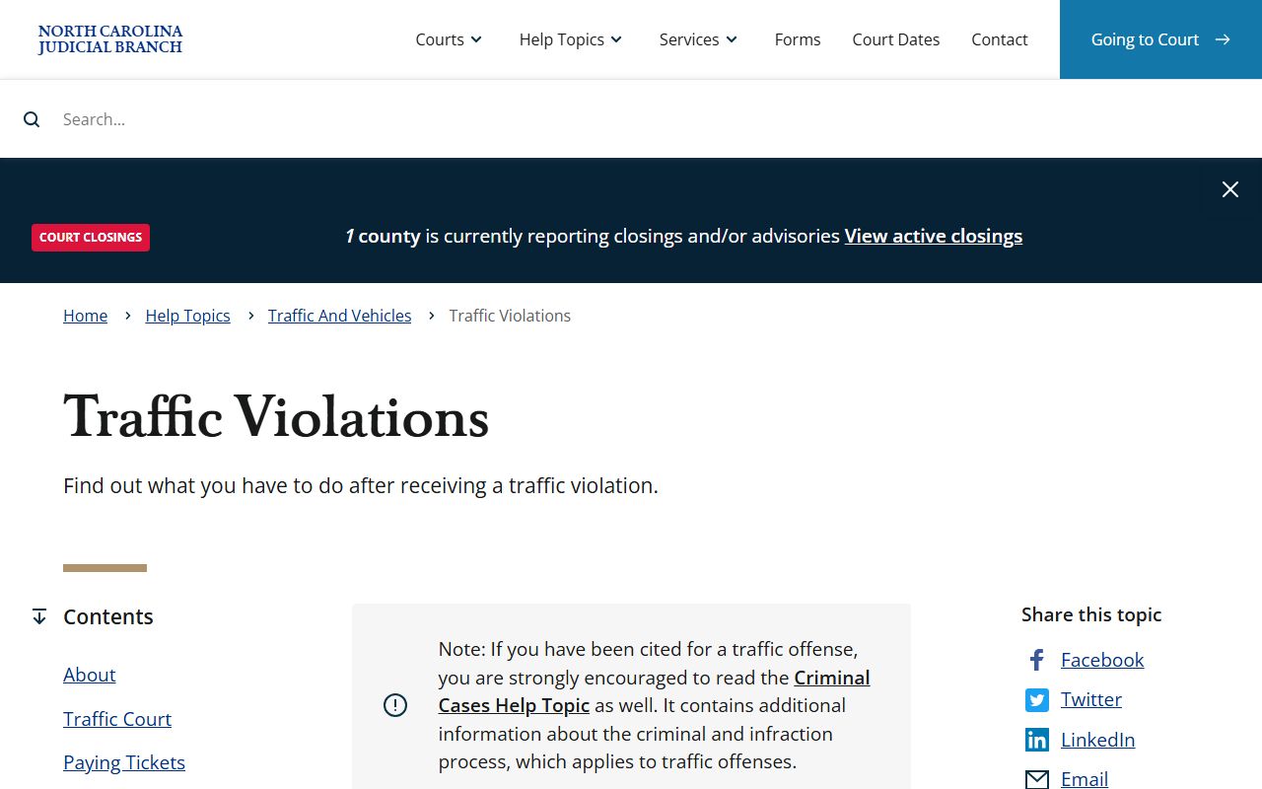Expand the Services dropdown menu
This screenshot has height=789, width=1262.
pos(698,39)
